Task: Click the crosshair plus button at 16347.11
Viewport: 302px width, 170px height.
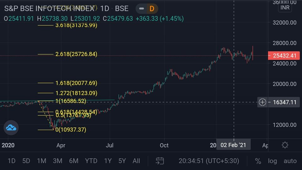Action: coord(262,102)
